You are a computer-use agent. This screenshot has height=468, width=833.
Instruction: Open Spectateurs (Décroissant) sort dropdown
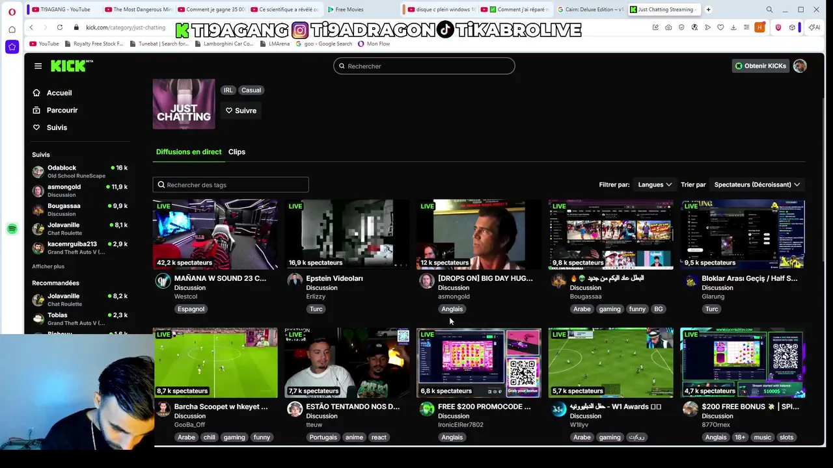tap(757, 185)
